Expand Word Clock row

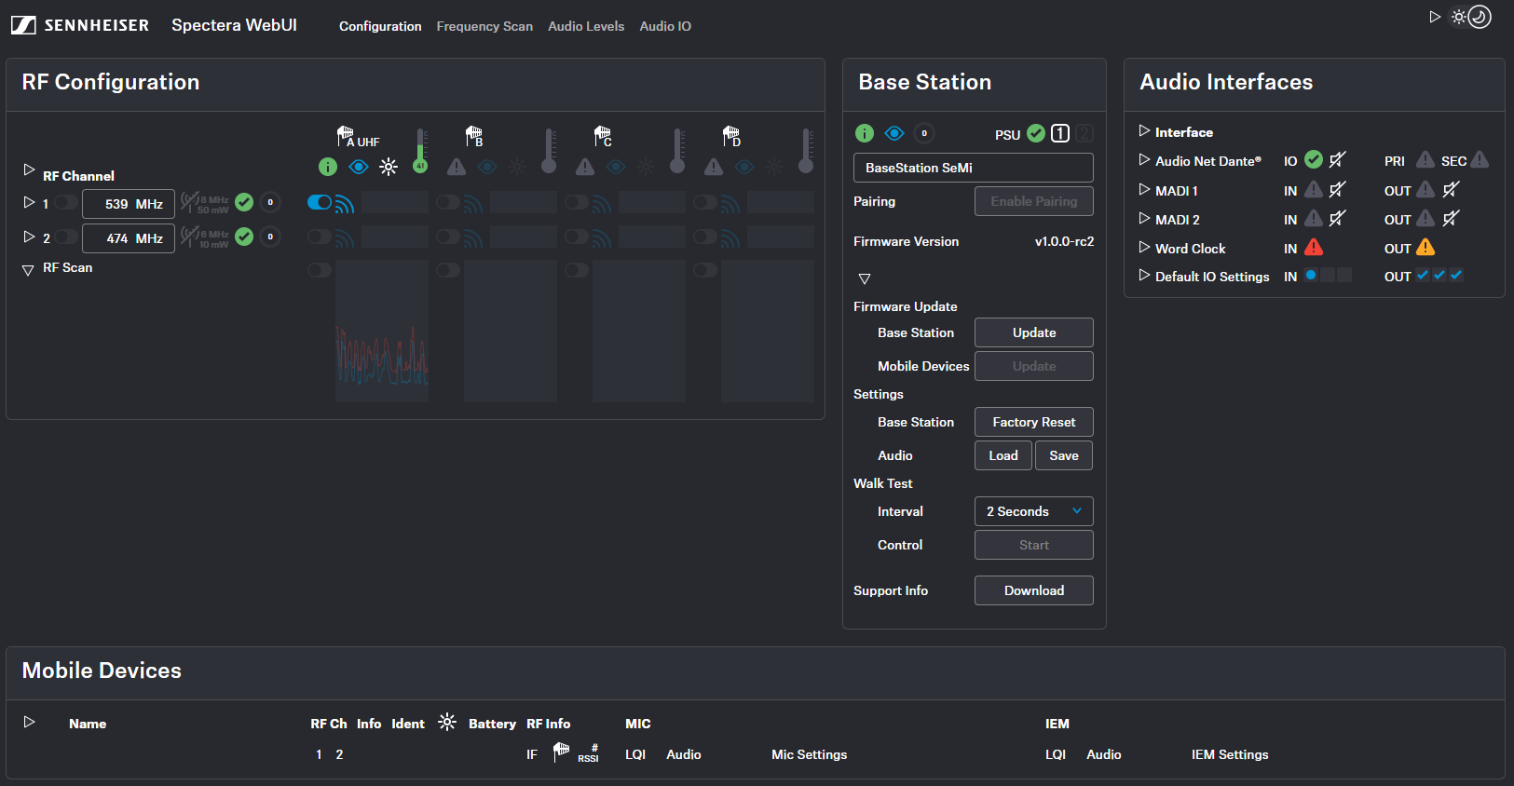coord(1144,248)
